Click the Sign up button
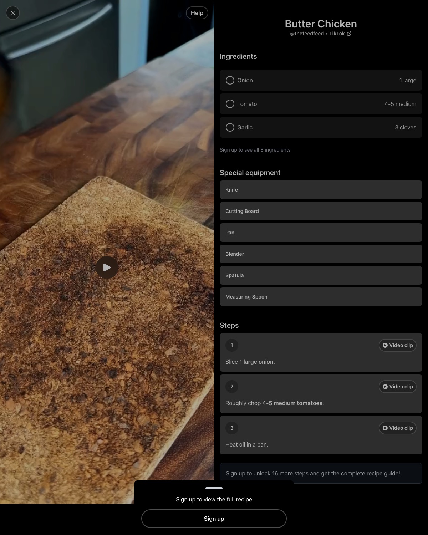The image size is (428, 535). point(214,519)
